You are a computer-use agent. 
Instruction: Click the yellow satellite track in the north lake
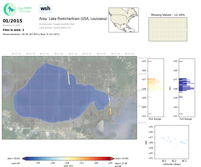[x=69, y=78]
